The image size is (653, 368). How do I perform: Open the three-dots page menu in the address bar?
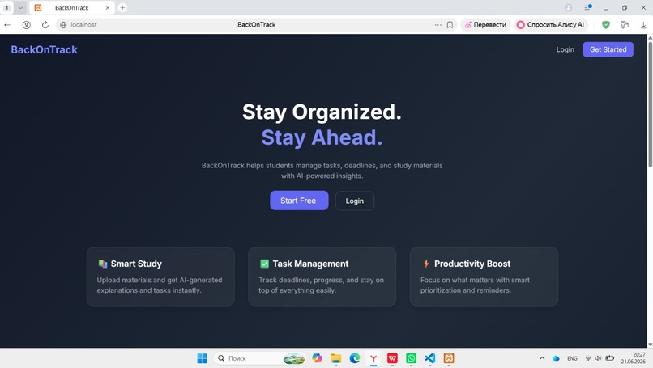click(x=437, y=25)
